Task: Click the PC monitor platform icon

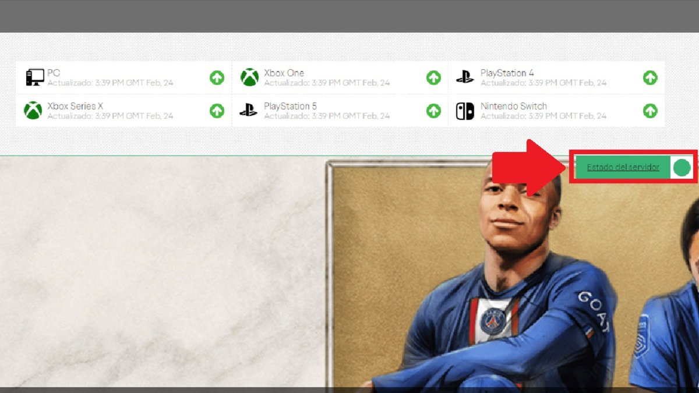Action: click(35, 77)
